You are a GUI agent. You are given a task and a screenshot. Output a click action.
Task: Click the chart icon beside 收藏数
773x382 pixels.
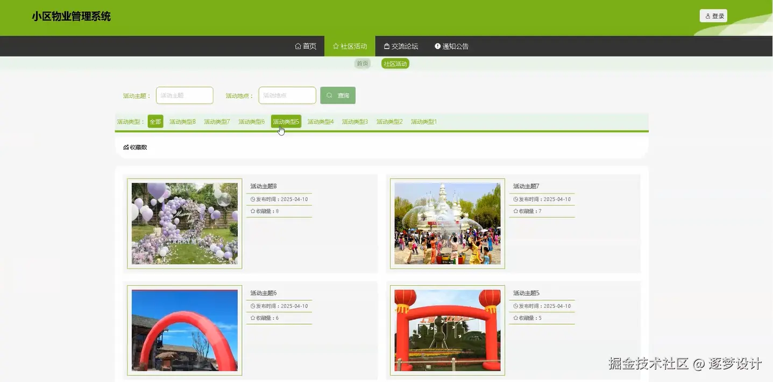126,147
